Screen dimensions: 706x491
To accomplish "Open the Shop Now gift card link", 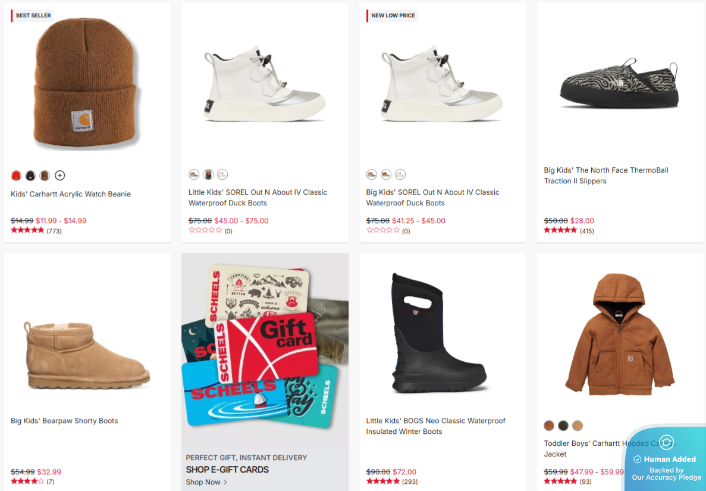I will pos(204,481).
